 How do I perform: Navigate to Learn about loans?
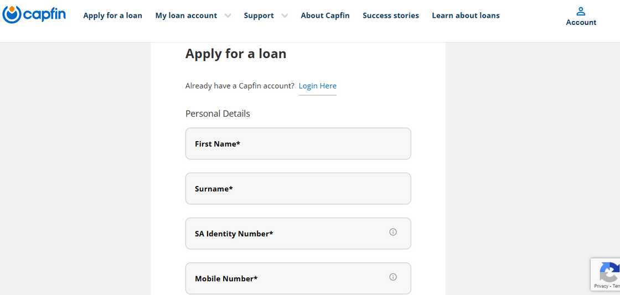[x=466, y=15]
